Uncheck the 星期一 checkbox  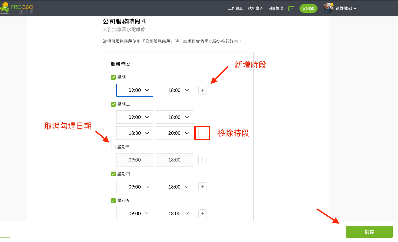(113, 77)
